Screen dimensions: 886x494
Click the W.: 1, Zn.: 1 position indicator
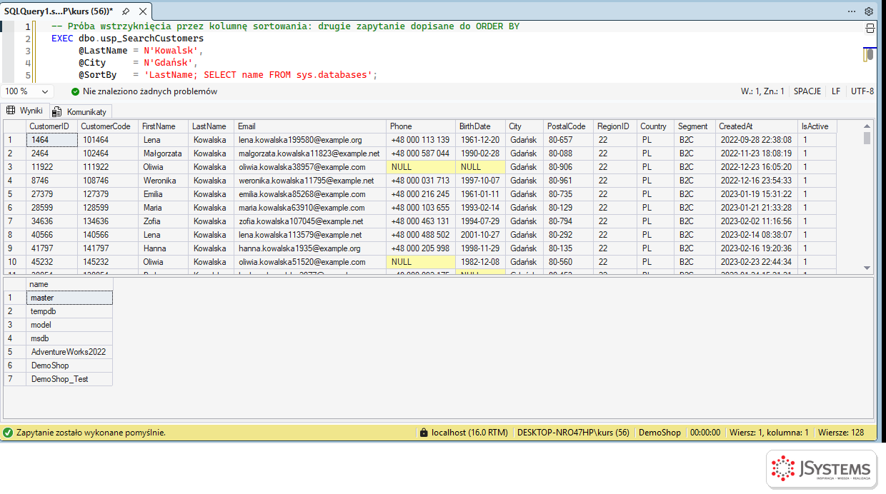pos(762,91)
